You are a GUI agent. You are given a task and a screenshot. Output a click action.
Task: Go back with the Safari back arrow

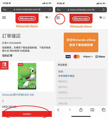[58, 110]
